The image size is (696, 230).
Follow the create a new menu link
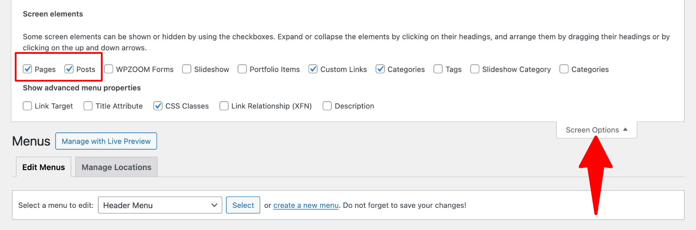(306, 205)
